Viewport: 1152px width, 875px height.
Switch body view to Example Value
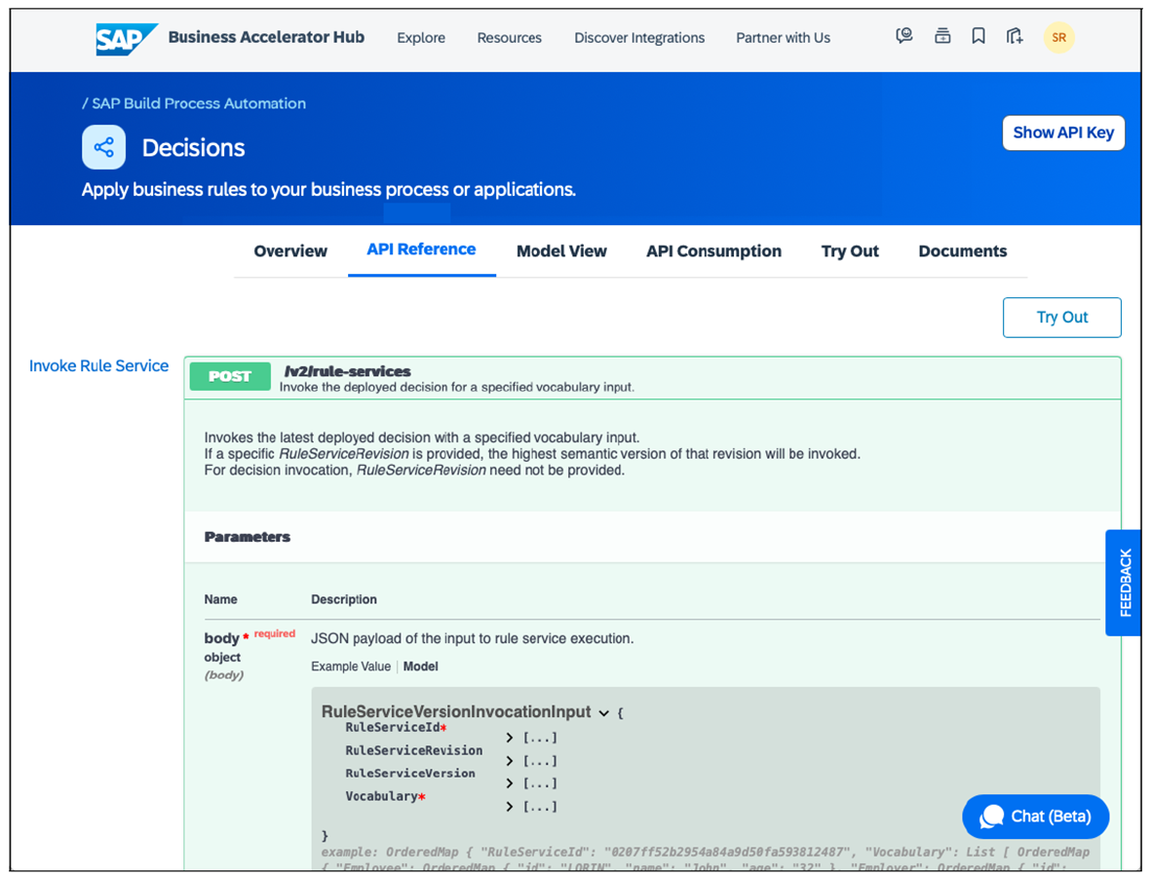click(x=350, y=666)
